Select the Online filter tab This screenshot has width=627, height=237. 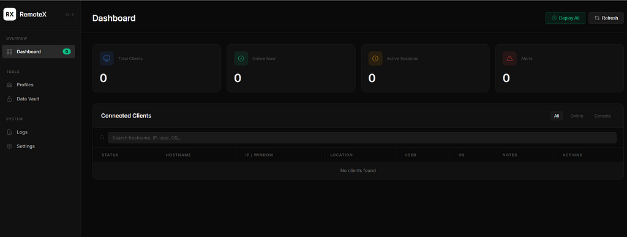(x=577, y=116)
